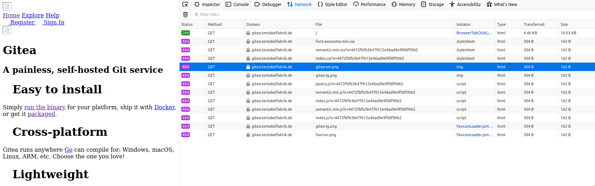Clear network log with trash icon
Viewport: 595px width, 186px height.
(185, 14)
